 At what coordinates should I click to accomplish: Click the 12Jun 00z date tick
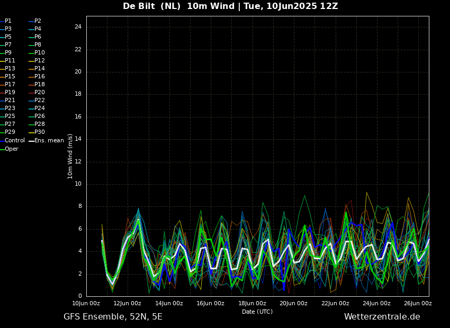coord(128,303)
